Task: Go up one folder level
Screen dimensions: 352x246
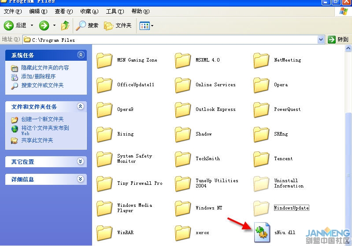Action: 65,26
